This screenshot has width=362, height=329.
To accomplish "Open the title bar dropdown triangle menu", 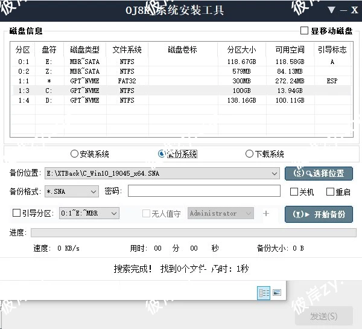I will point(331,10).
